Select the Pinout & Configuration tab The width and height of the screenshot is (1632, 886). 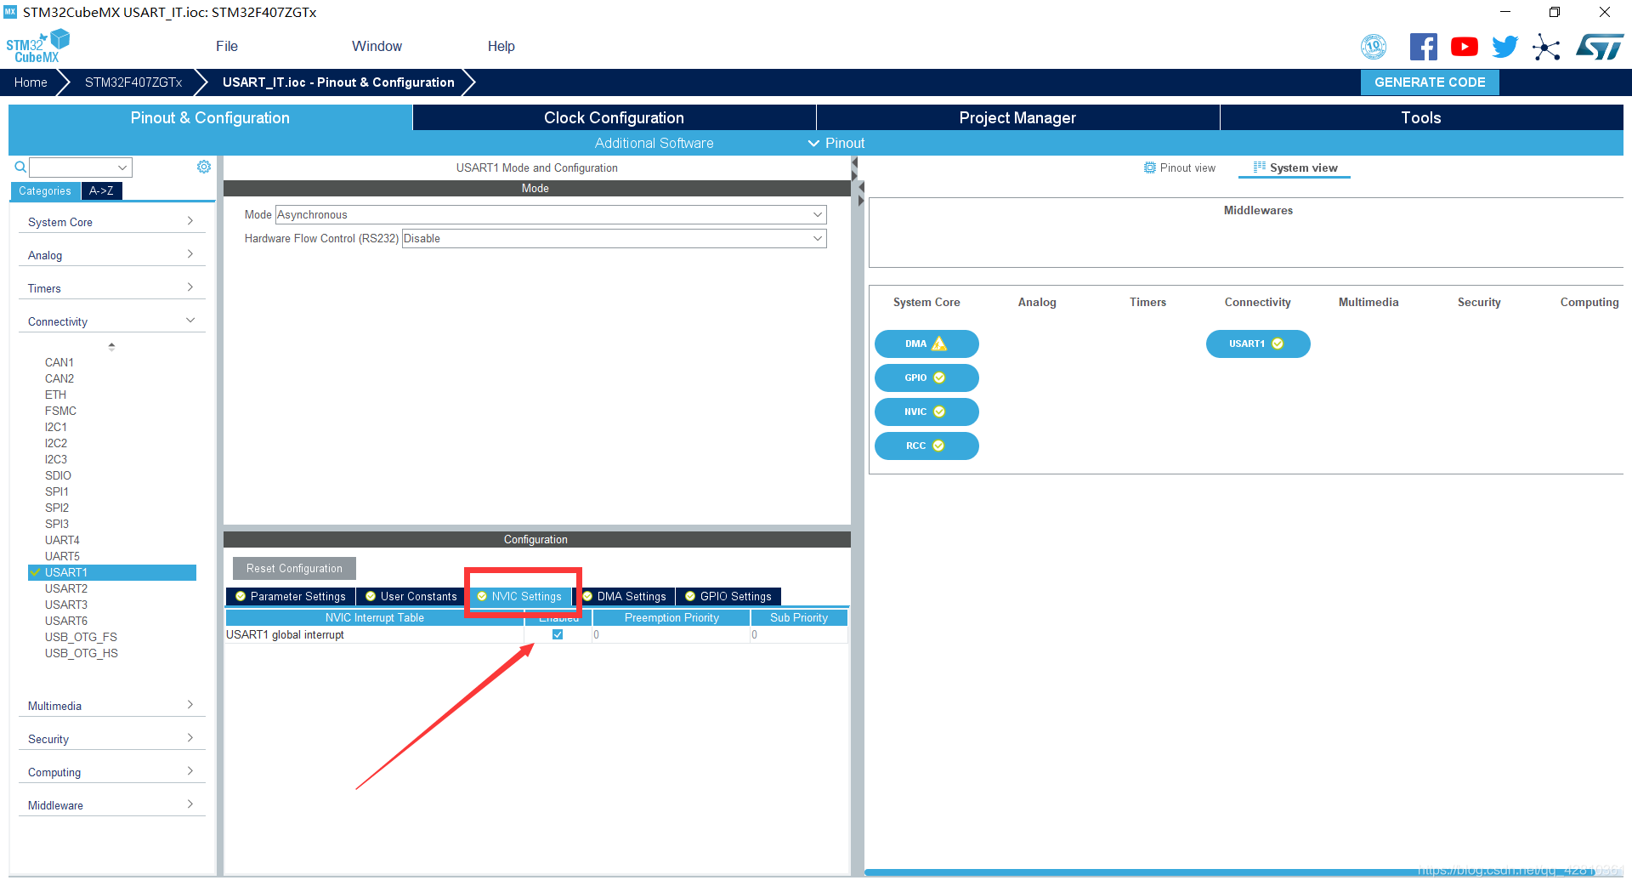point(210,117)
